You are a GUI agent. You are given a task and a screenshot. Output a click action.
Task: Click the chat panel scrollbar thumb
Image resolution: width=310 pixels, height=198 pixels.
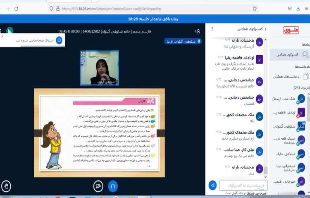[x=265, y=170]
